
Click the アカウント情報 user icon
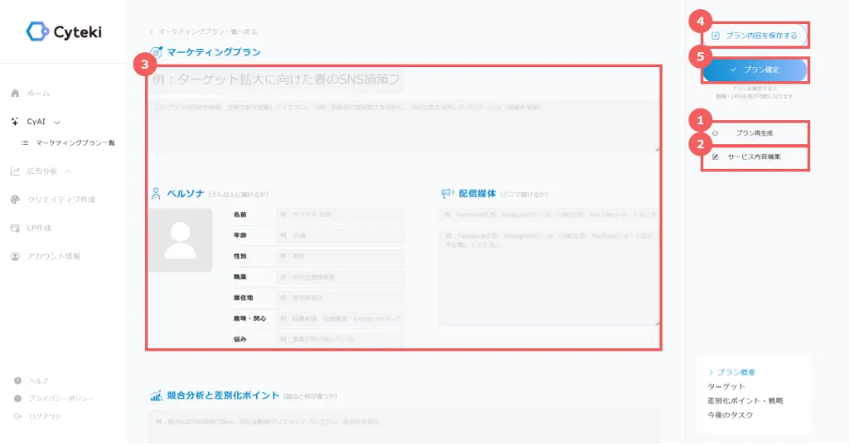pos(15,256)
